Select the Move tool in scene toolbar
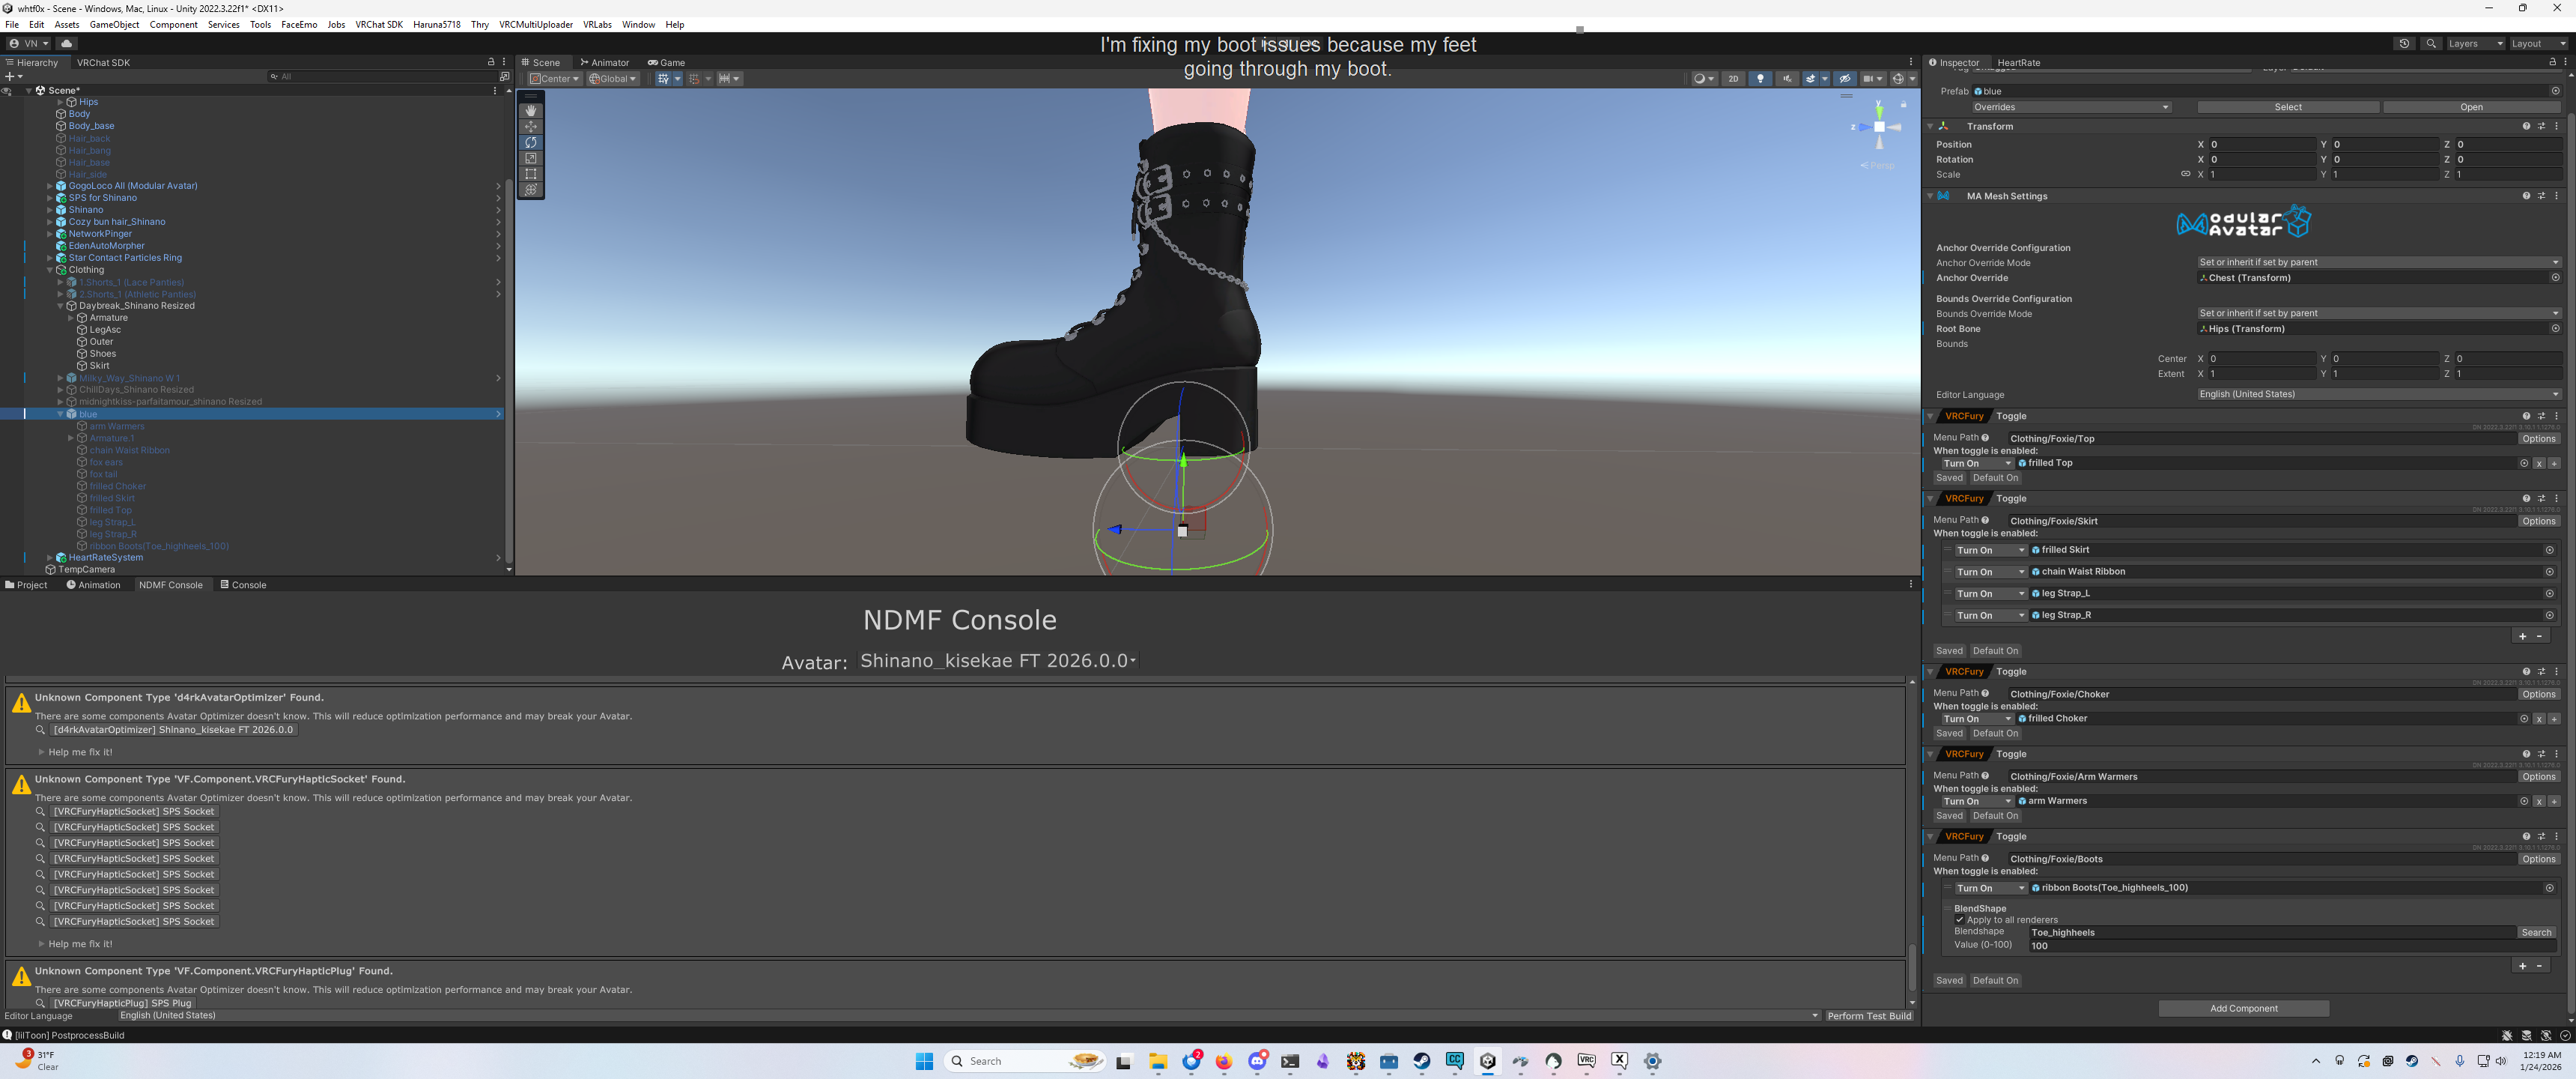Image resolution: width=2576 pixels, height=1079 pixels. click(x=531, y=126)
